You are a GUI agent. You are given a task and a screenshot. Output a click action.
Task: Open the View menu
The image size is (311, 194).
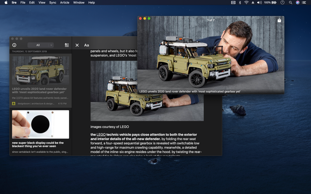[42, 3]
